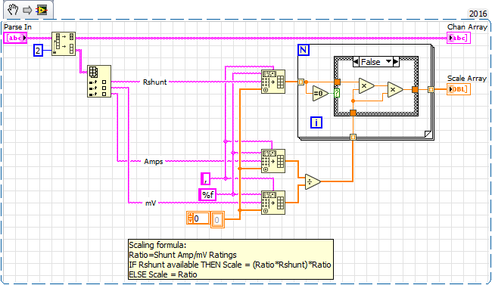Select the Spreadsheet String To Array node near Rshunt
Image resolution: width=492 pixels, height=285 pixels.
(273, 82)
